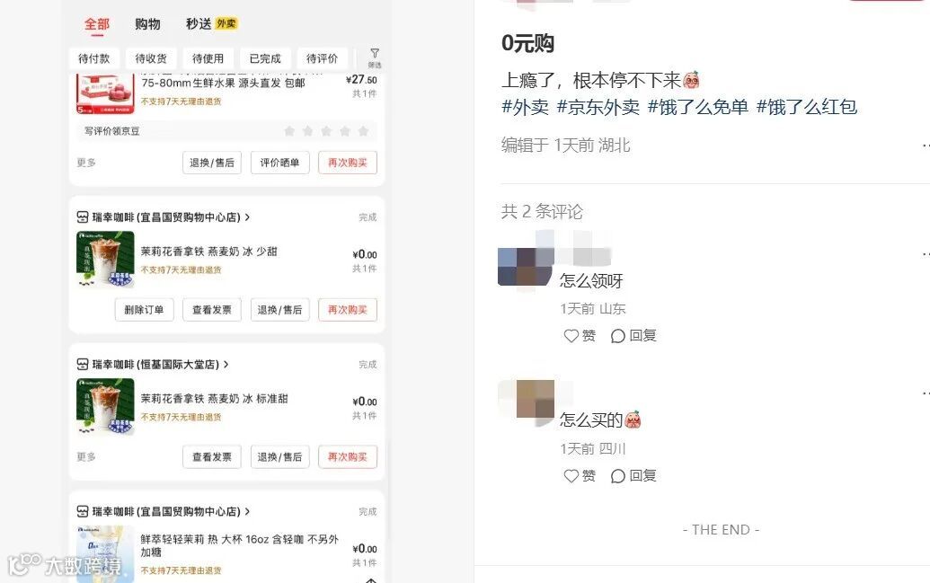Switch to the 秒送 外卖 tab
This screenshot has width=930, height=583.
[x=211, y=23]
